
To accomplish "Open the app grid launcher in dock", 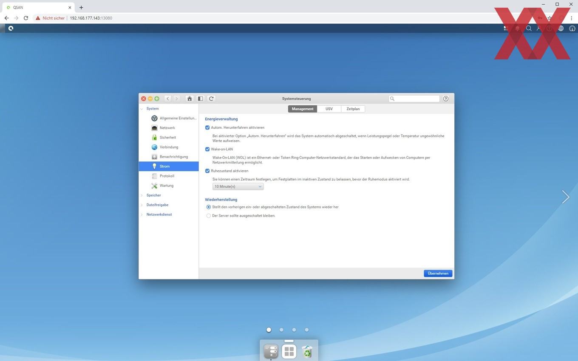I will 289,352.
